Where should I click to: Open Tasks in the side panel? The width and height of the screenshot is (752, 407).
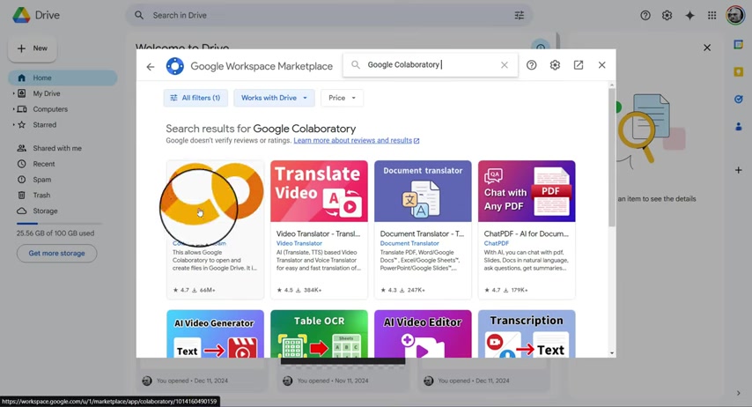(x=739, y=99)
